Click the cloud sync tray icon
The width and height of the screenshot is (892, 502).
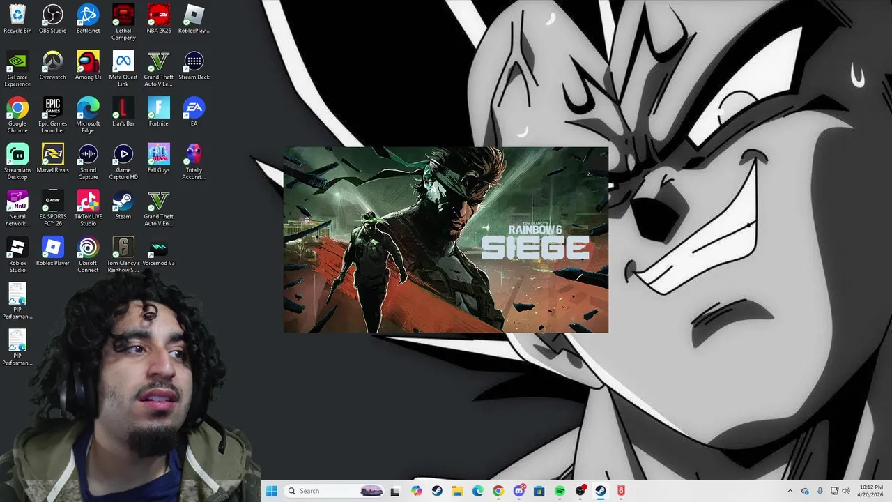tap(805, 491)
